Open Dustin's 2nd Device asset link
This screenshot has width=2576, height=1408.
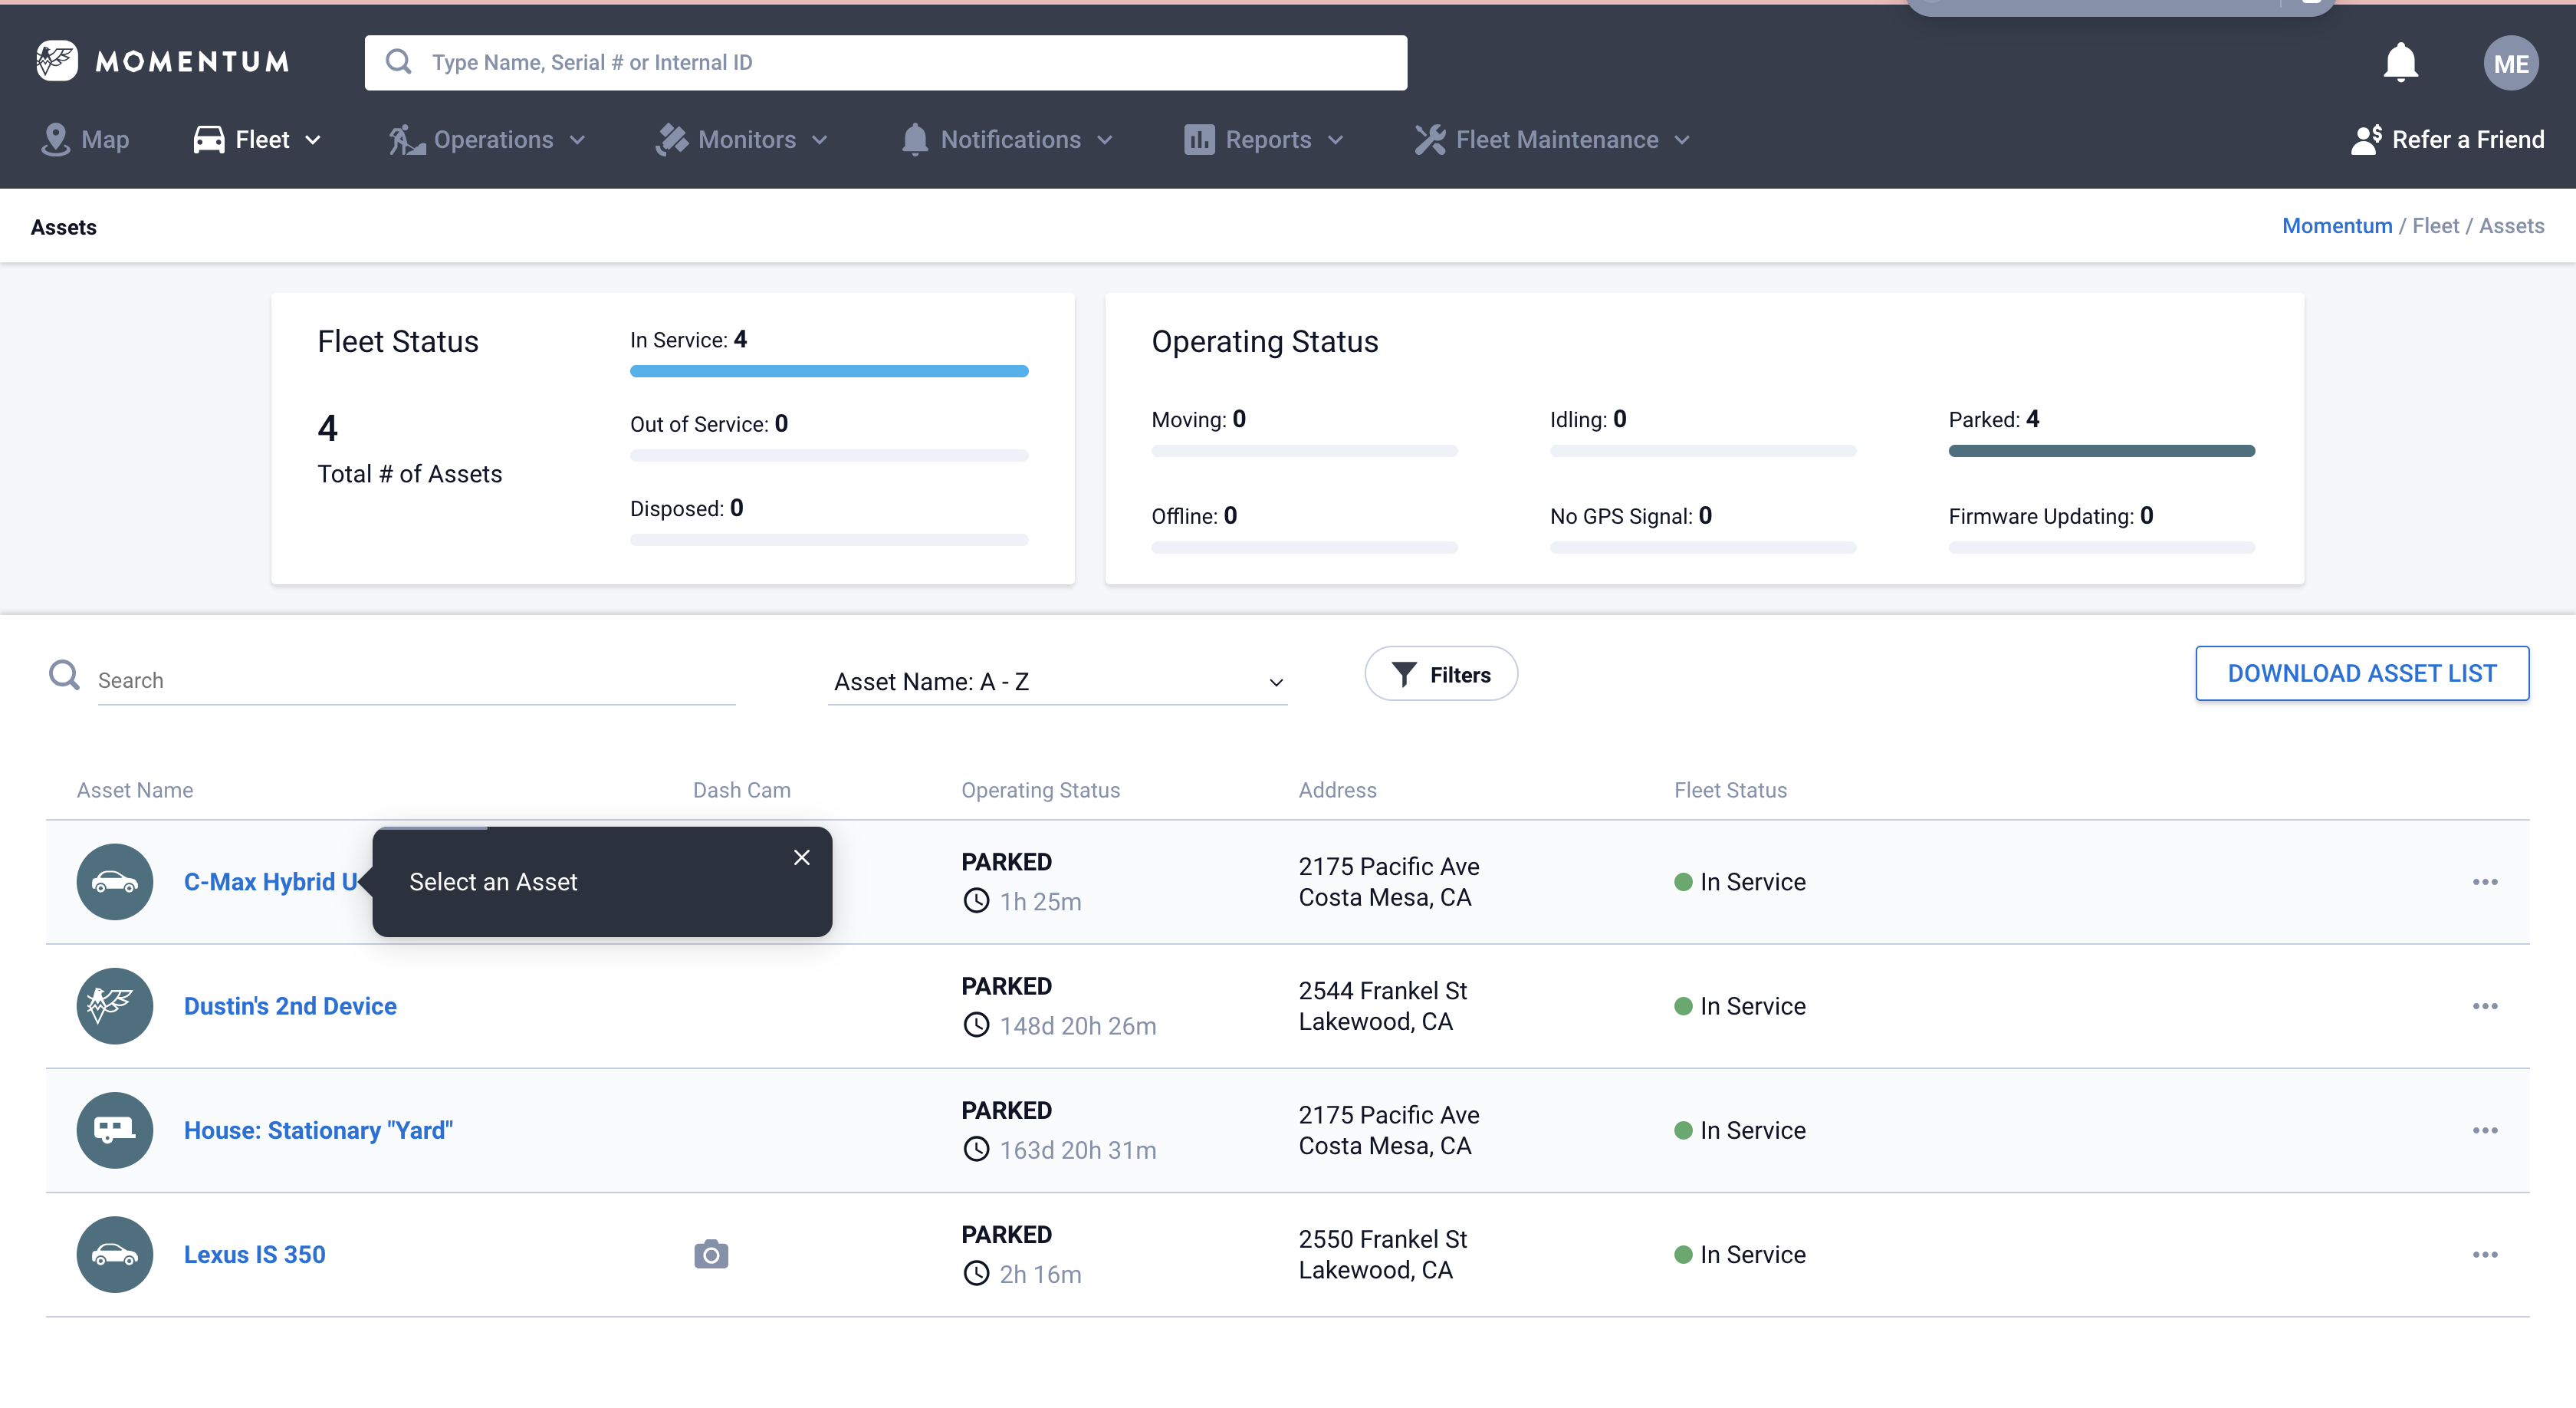(290, 1006)
